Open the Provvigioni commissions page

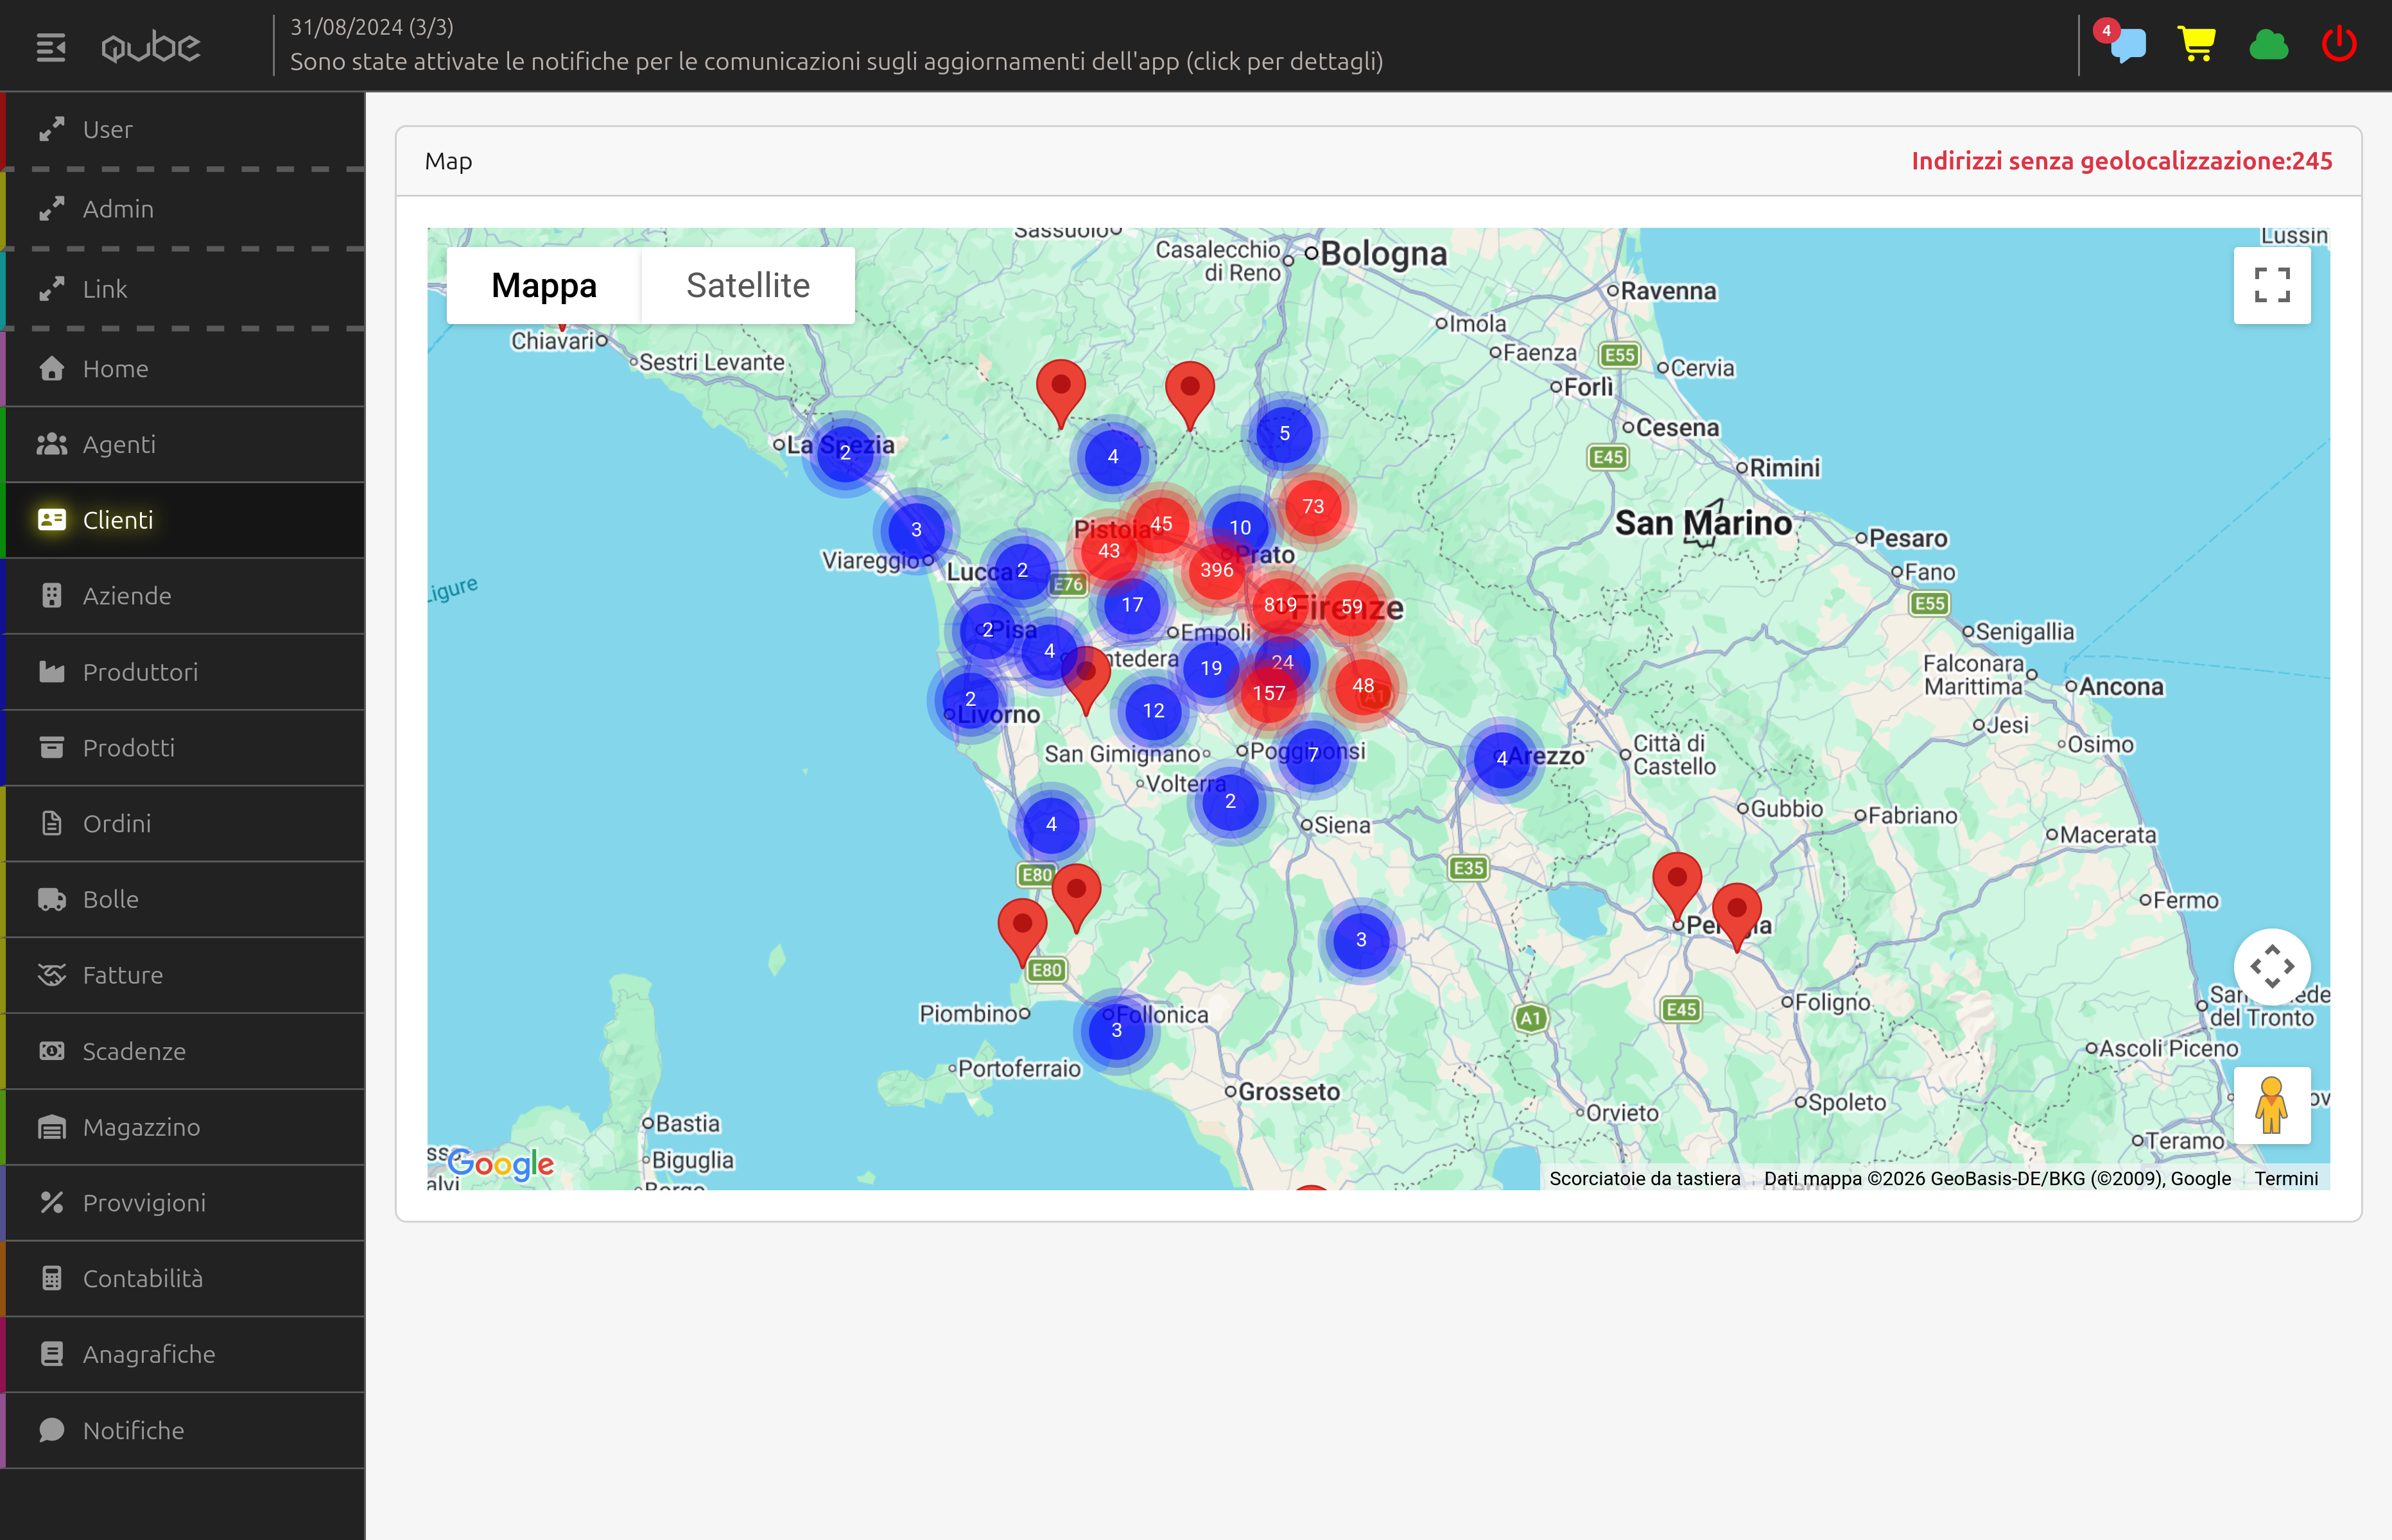(x=143, y=1203)
